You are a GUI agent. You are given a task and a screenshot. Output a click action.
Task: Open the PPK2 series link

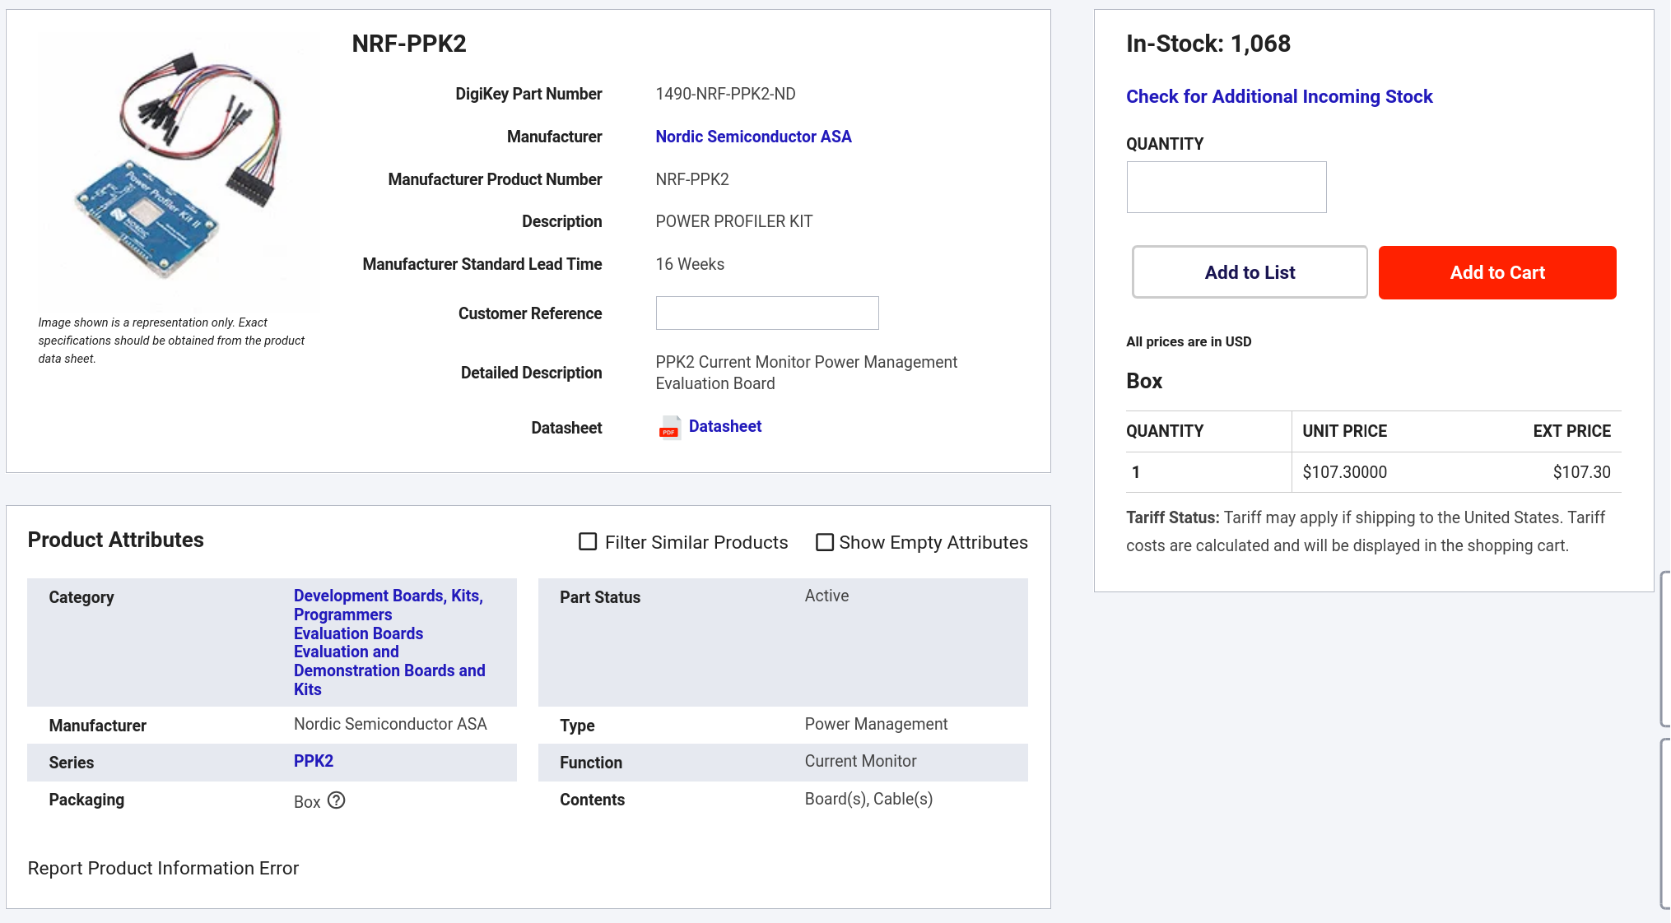pos(314,761)
